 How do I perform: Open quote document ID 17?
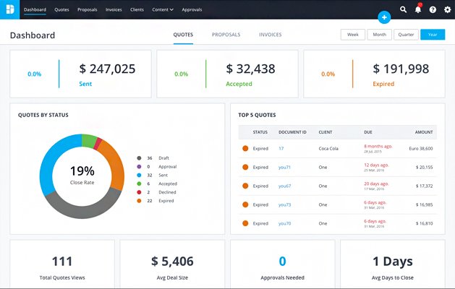click(281, 148)
